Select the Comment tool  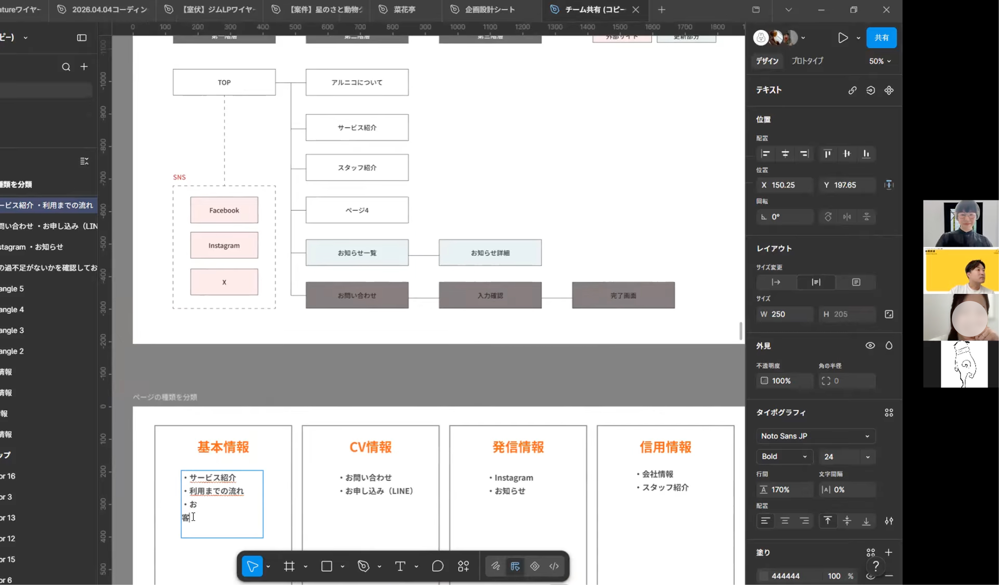437,566
